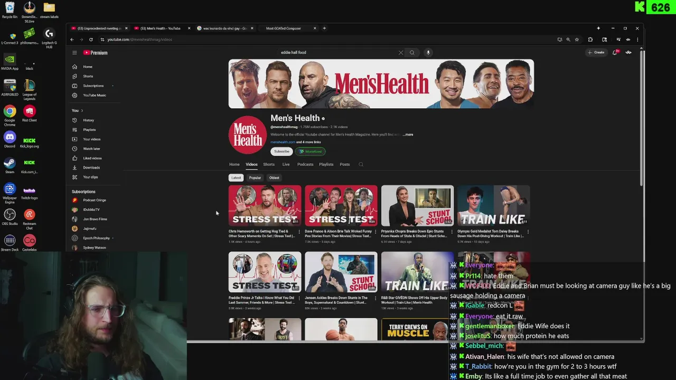Viewport: 676px width, 380px height.
Task: Open YouTube Music in the sidebar
Action: [95, 95]
